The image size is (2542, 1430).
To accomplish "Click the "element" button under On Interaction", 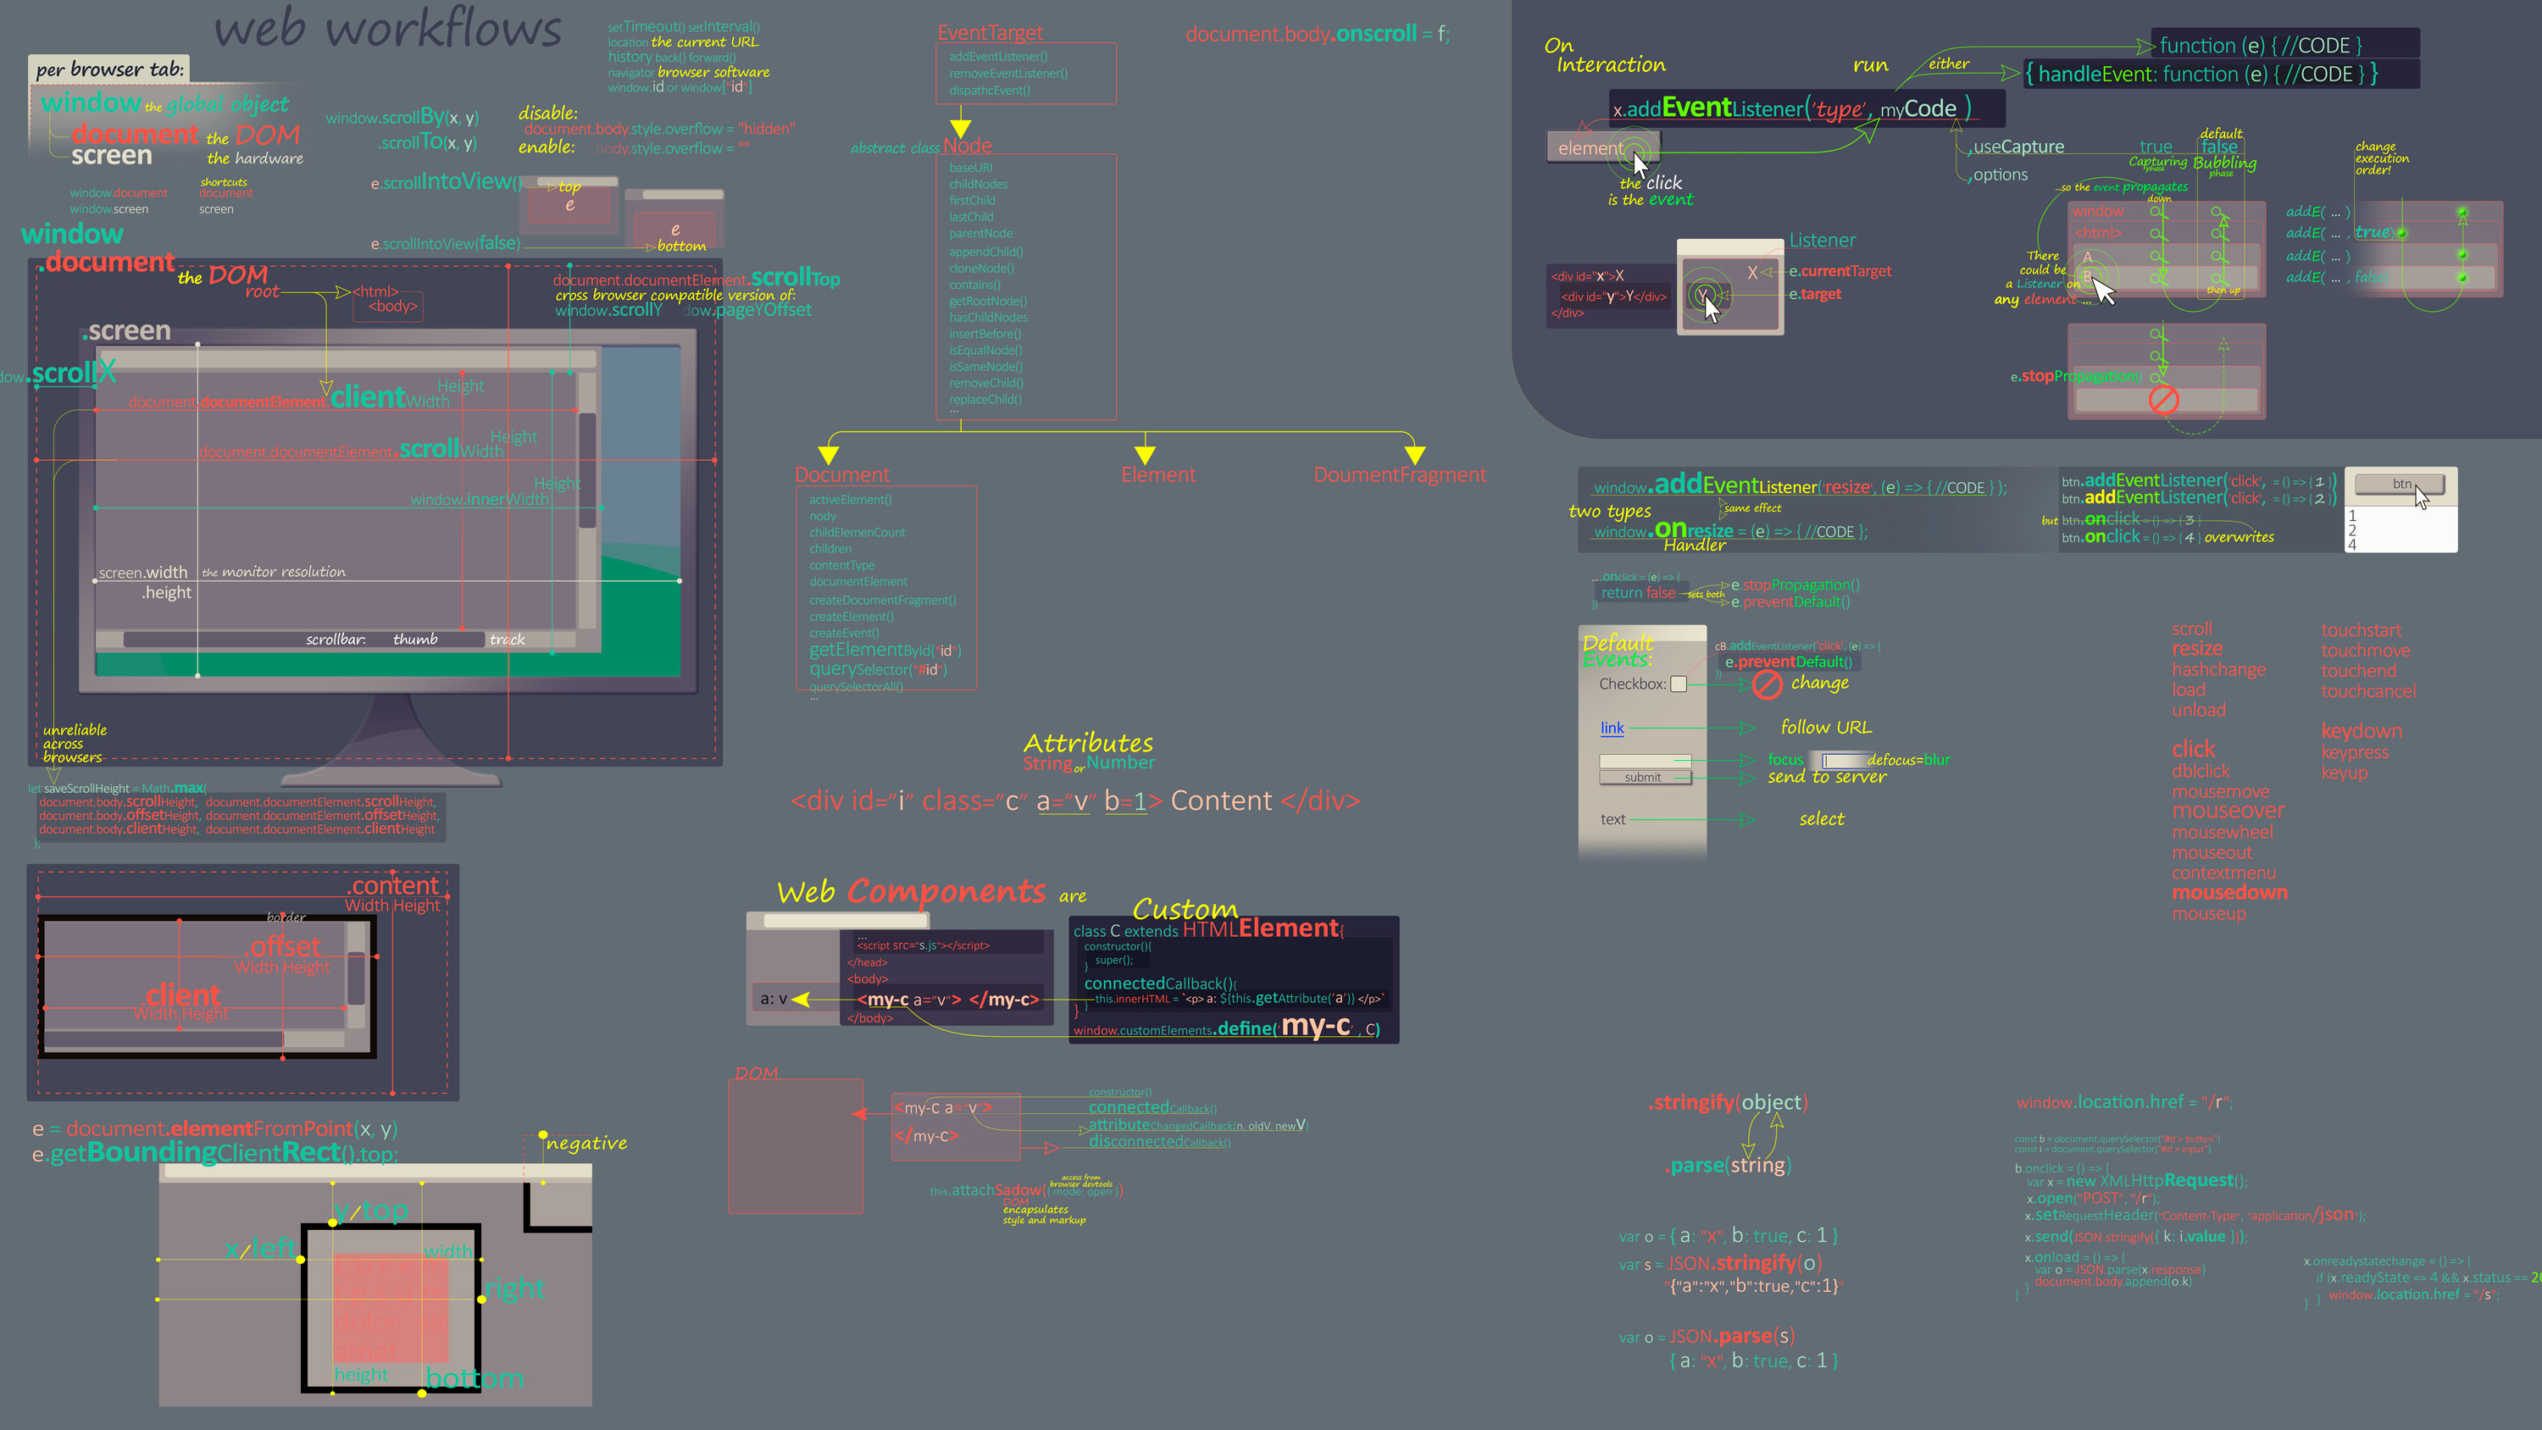I will (x=1601, y=148).
